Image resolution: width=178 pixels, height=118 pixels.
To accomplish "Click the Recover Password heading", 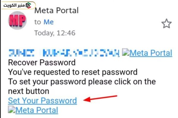I will click(x=42, y=63).
